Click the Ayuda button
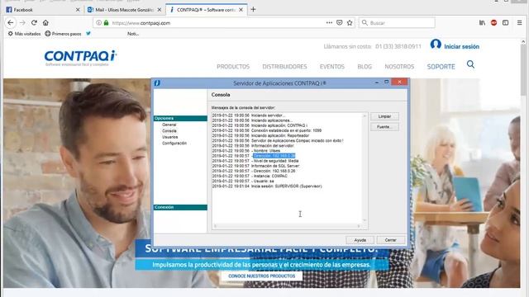The height and width of the screenshot is (297, 529). (360, 240)
